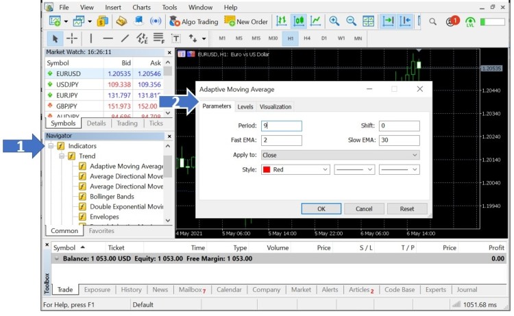Pick the trendline drawing tool

[x=124, y=38]
